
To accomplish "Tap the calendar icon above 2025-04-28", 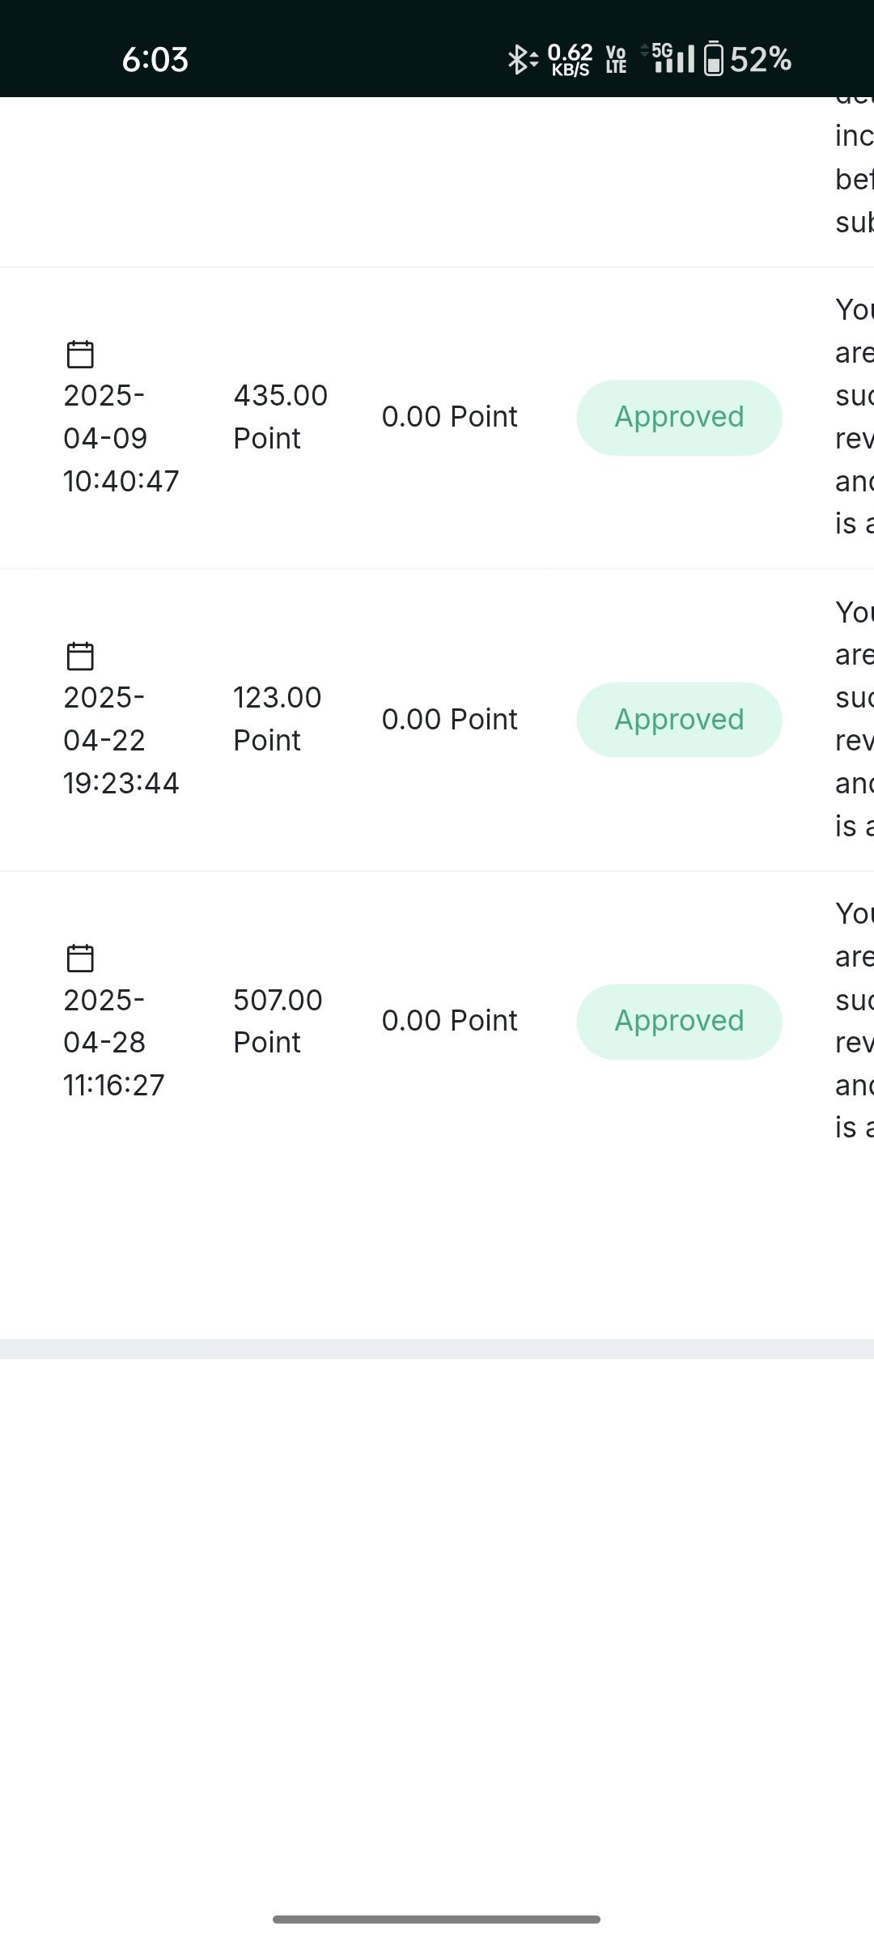I will 80,958.
